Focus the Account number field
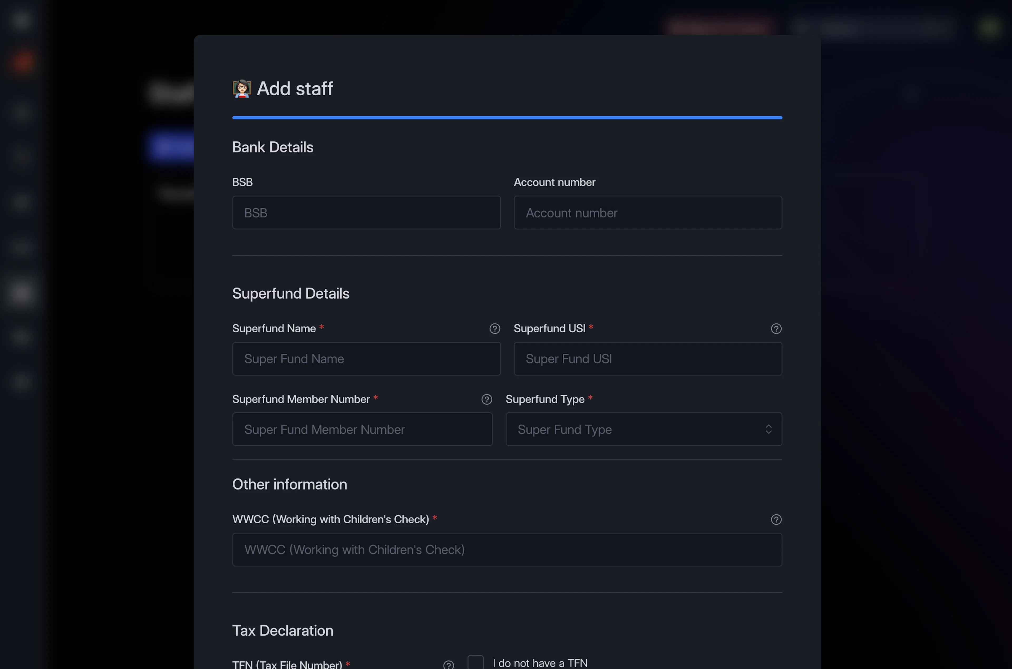Screen dimensions: 1012x669 coord(648,213)
